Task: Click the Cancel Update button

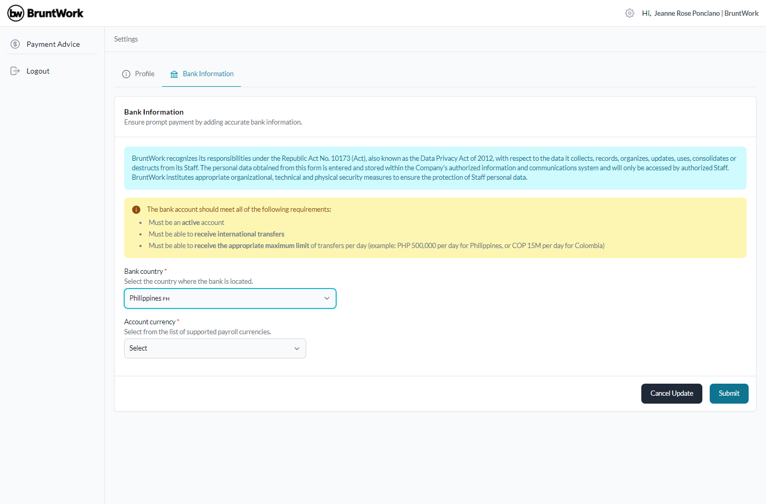Action: tap(672, 394)
